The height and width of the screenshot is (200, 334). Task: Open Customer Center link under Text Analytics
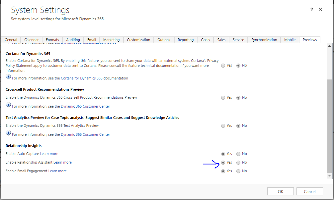pos(85,134)
